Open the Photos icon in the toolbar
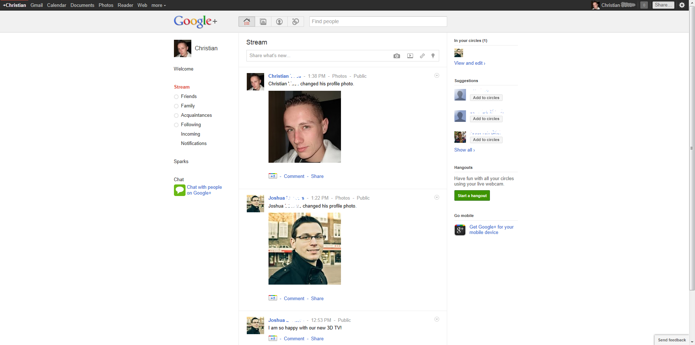This screenshot has height=345, width=695. click(263, 22)
